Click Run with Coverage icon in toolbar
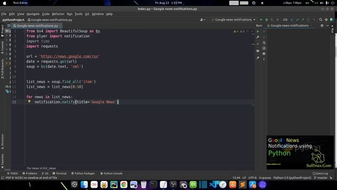This screenshot has width=337, height=190. point(272,20)
